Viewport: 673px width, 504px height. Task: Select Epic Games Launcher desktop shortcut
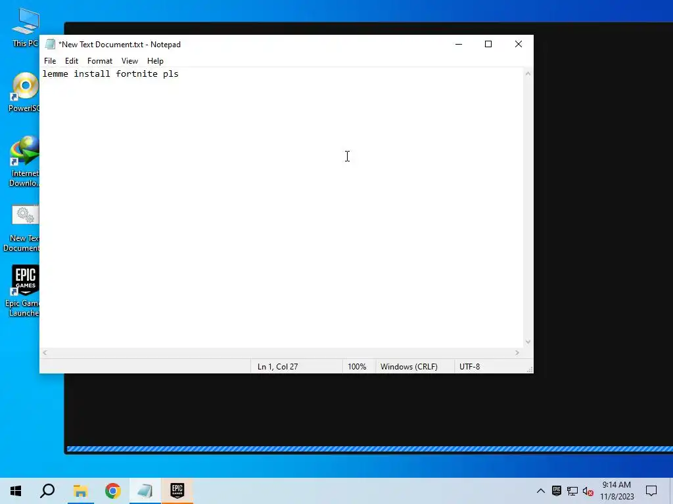click(x=23, y=291)
